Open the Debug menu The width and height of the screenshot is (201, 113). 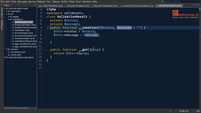(x=56, y=2)
